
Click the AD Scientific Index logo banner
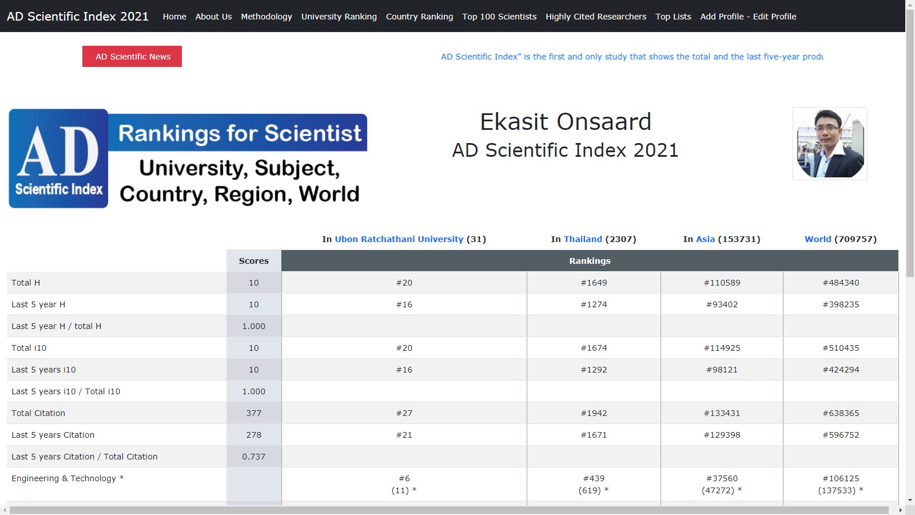188,159
